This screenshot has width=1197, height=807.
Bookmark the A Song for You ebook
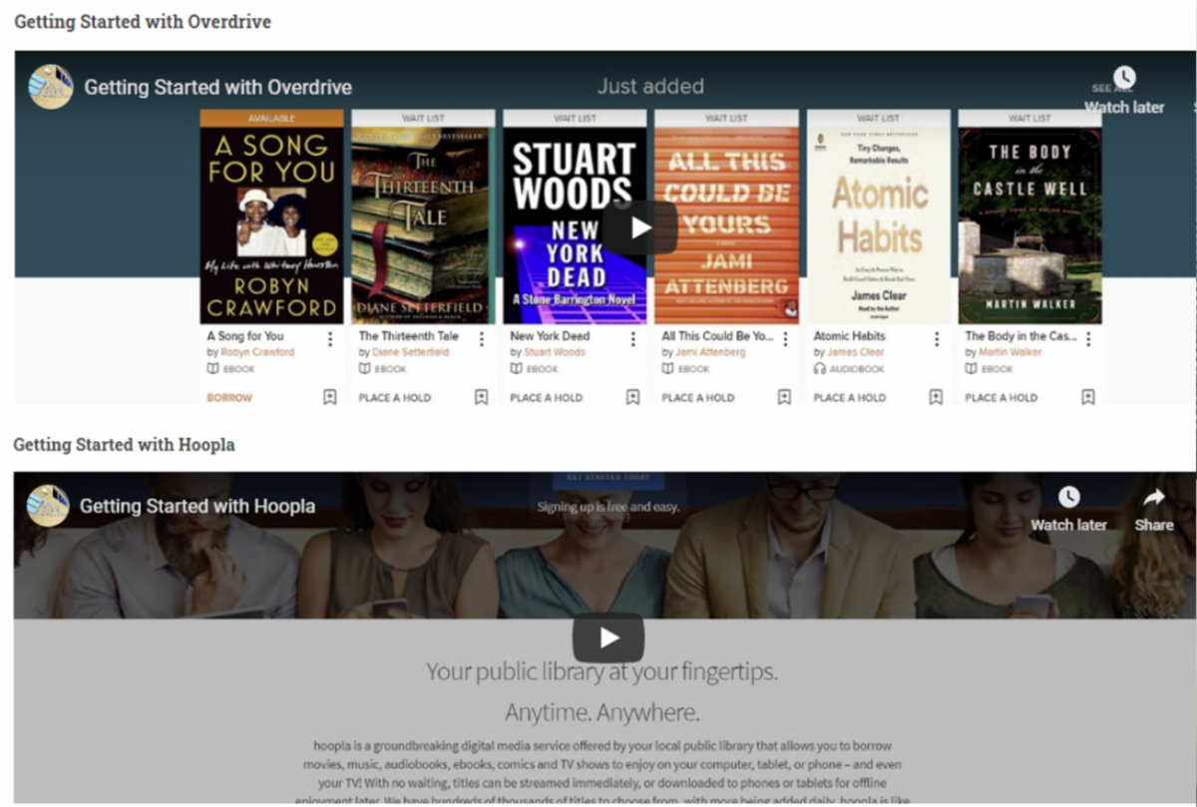(330, 397)
